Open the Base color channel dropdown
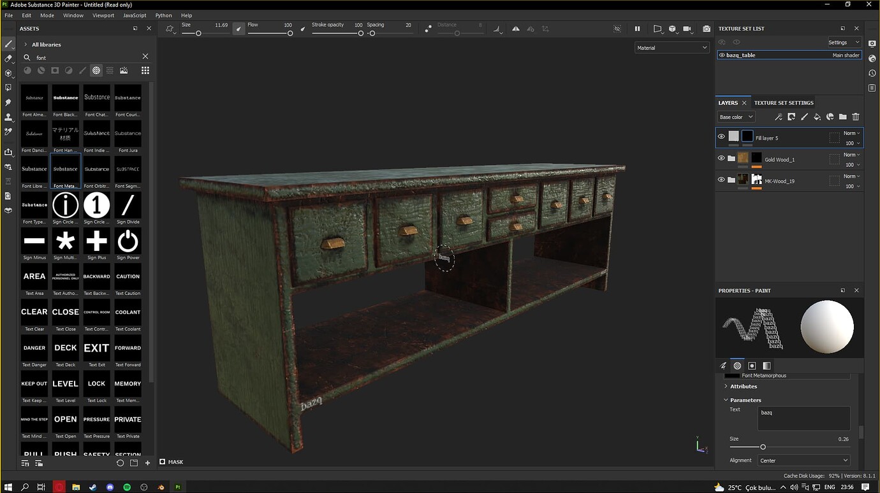The image size is (880, 493). pyautogui.click(x=735, y=117)
